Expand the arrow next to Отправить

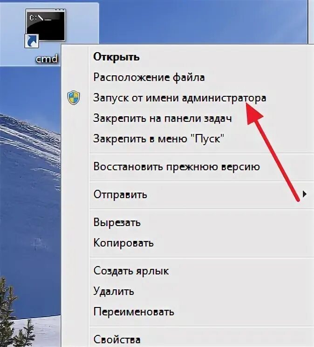tap(305, 194)
